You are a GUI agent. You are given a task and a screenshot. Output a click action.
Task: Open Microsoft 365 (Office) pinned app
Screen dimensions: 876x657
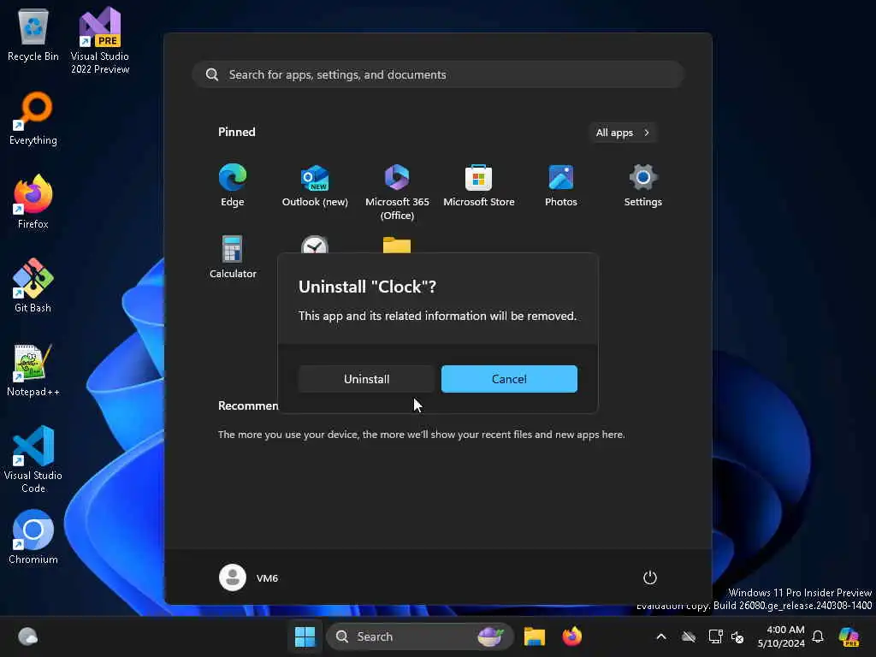[397, 192]
